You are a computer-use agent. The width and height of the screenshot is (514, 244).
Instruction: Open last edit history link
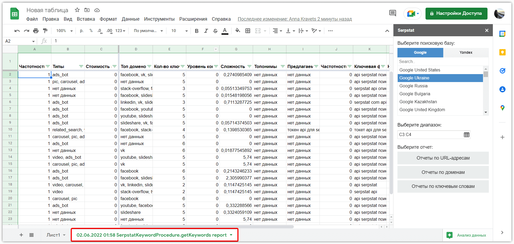click(295, 19)
